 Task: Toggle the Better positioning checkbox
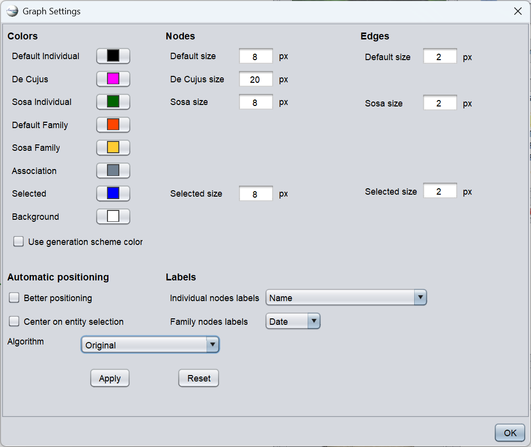14,298
